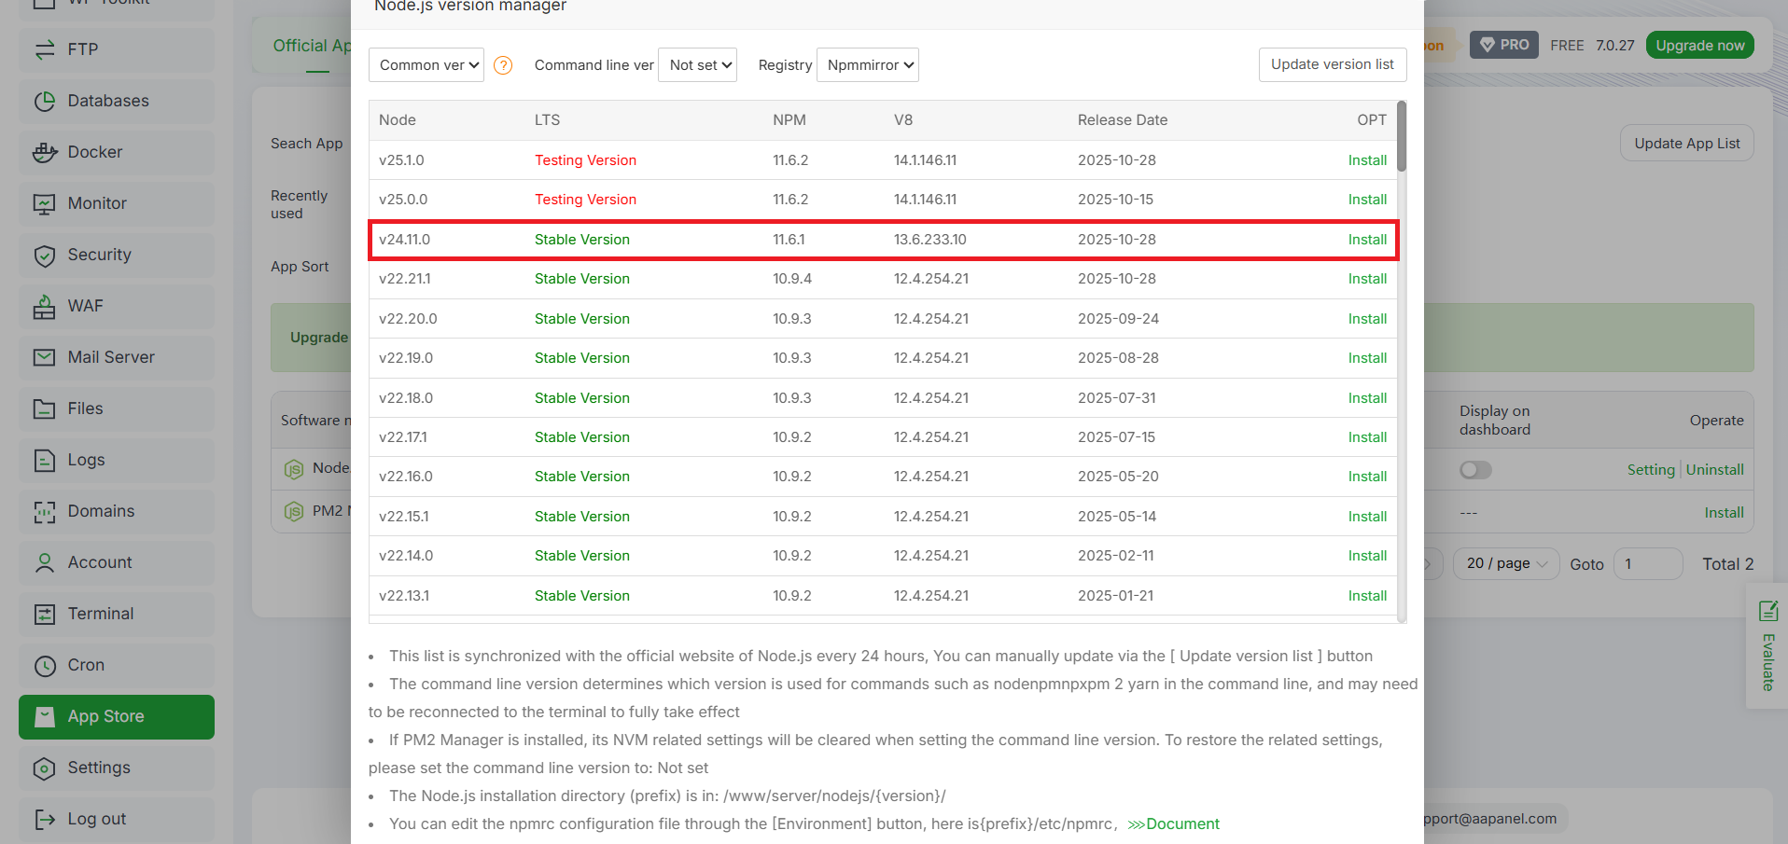This screenshot has height=844, width=1788.
Task: Click Update App List button
Action: coord(1687,144)
